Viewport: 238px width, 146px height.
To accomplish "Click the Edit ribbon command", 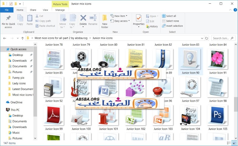I will [x=150, y=21].
